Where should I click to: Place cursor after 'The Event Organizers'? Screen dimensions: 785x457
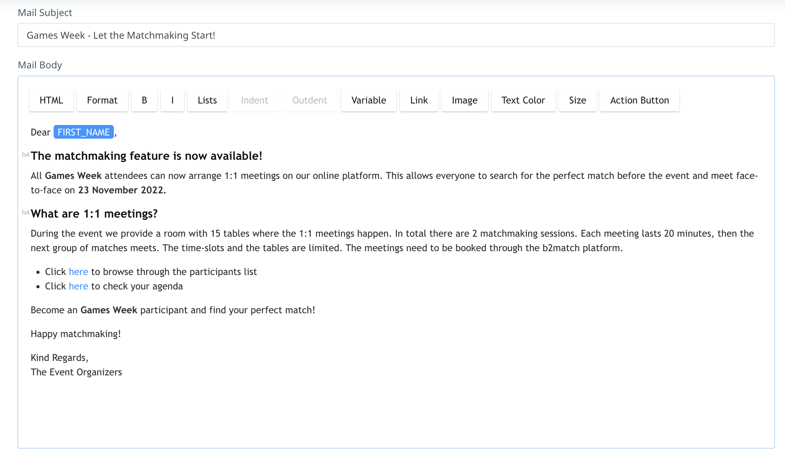tap(122, 372)
